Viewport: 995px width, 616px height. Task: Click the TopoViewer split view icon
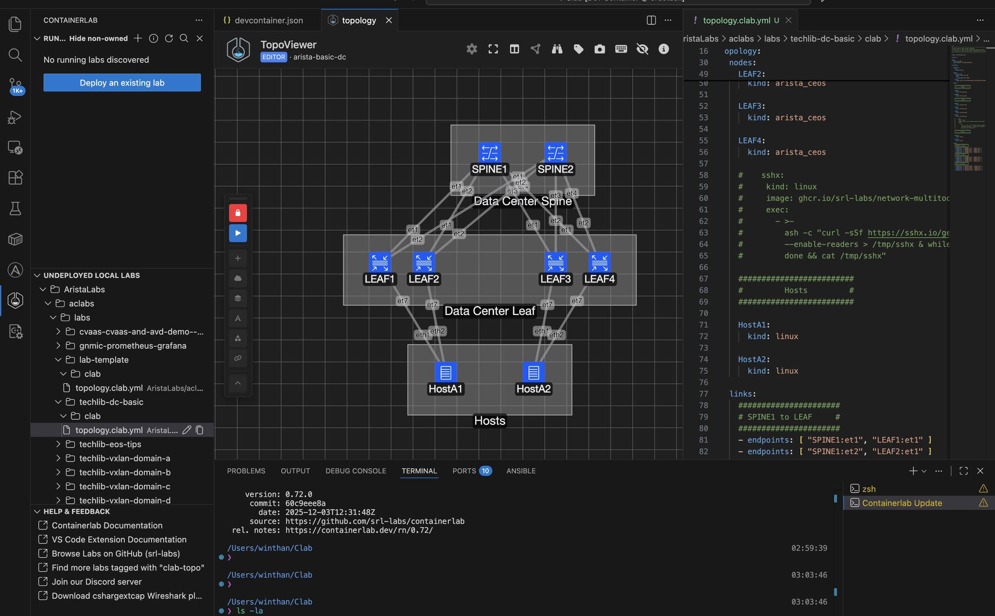[x=515, y=49]
